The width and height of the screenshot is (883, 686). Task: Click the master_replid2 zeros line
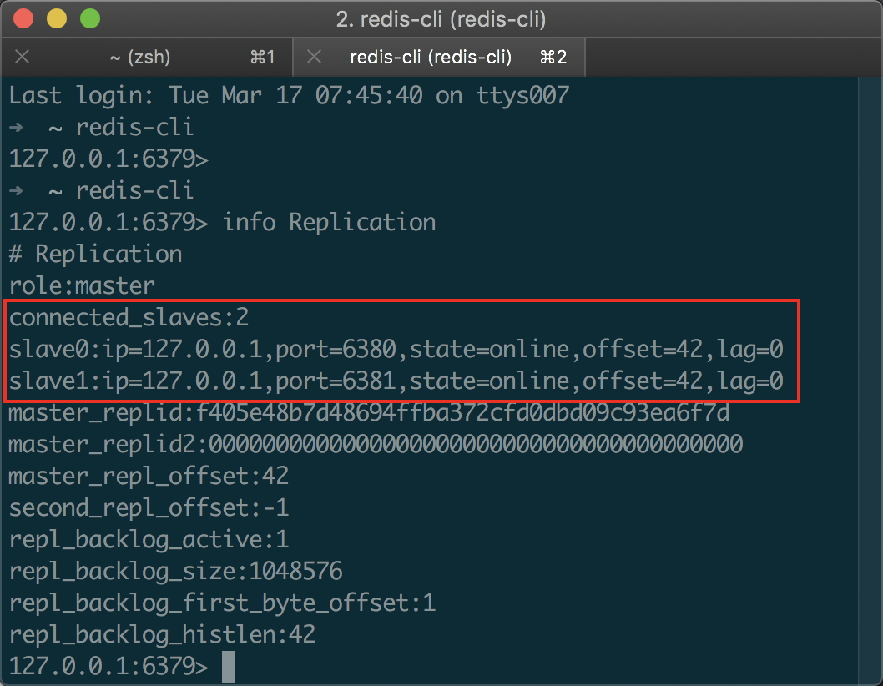(x=376, y=444)
